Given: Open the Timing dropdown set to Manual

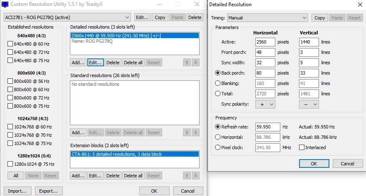Looking at the screenshot, I should pos(267,18).
